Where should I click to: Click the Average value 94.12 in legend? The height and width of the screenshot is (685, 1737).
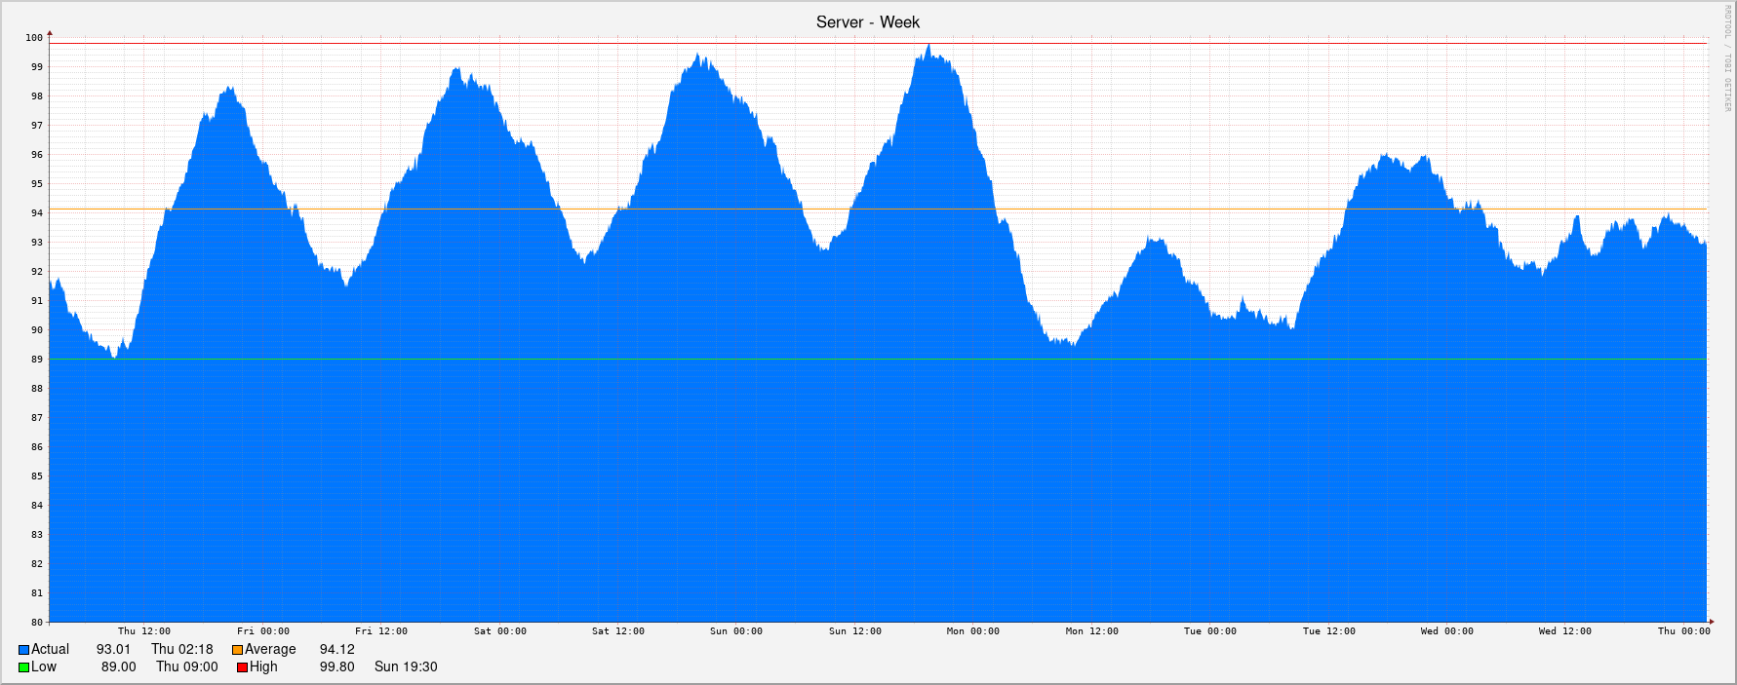point(336,650)
